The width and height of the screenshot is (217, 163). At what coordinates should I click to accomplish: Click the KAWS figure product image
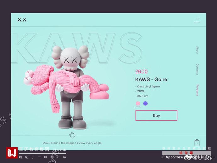coord(66,87)
